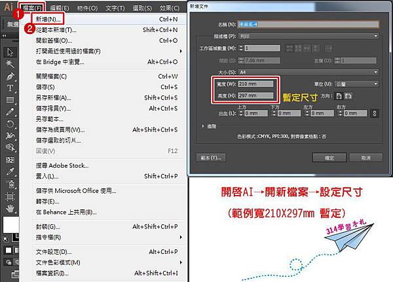The image size is (393, 282).
Task: Open the 檔案(F) menu
Action: coord(32,8)
